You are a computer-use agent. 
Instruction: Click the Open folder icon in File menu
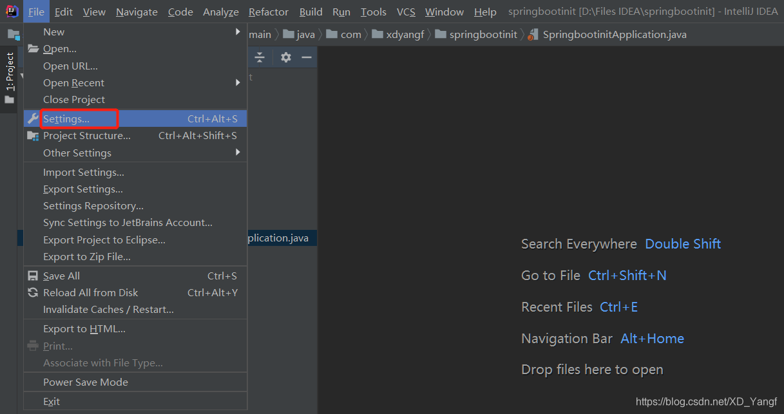point(33,49)
